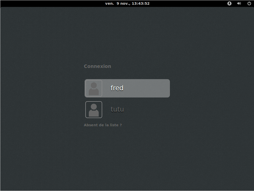The height and width of the screenshot is (191, 254).
Task: Open the power off icon menu
Action: 249,3
